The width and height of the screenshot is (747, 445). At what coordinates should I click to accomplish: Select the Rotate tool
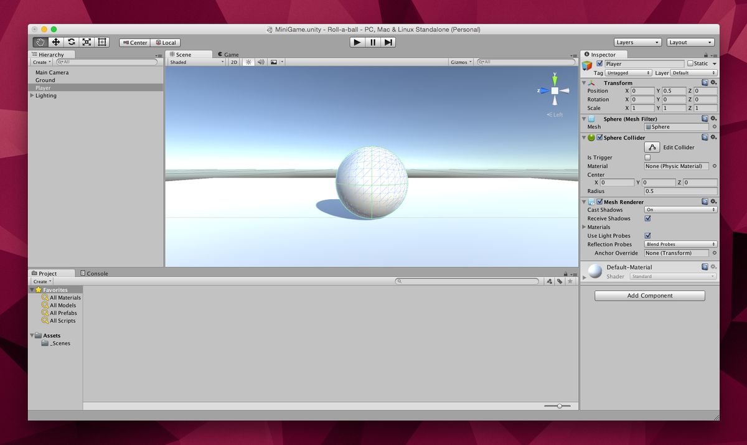point(72,42)
